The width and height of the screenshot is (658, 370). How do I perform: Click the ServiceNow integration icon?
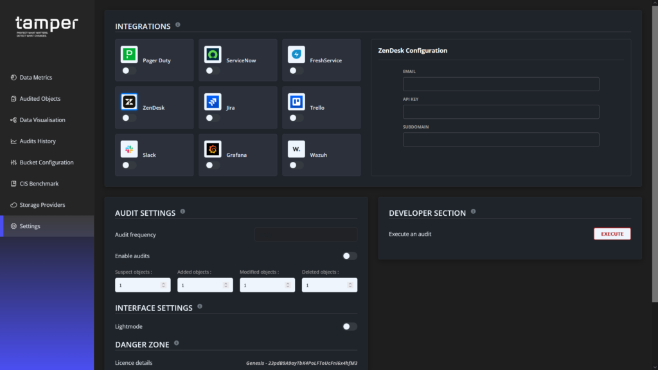click(212, 54)
